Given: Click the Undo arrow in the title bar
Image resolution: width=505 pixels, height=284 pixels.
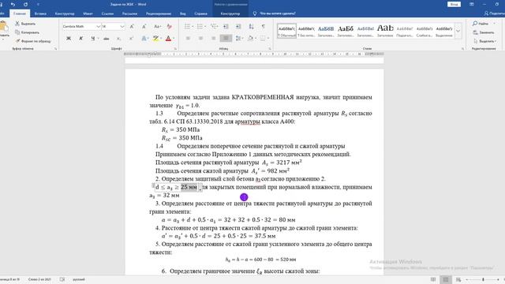Looking at the screenshot, I should pos(13,5).
